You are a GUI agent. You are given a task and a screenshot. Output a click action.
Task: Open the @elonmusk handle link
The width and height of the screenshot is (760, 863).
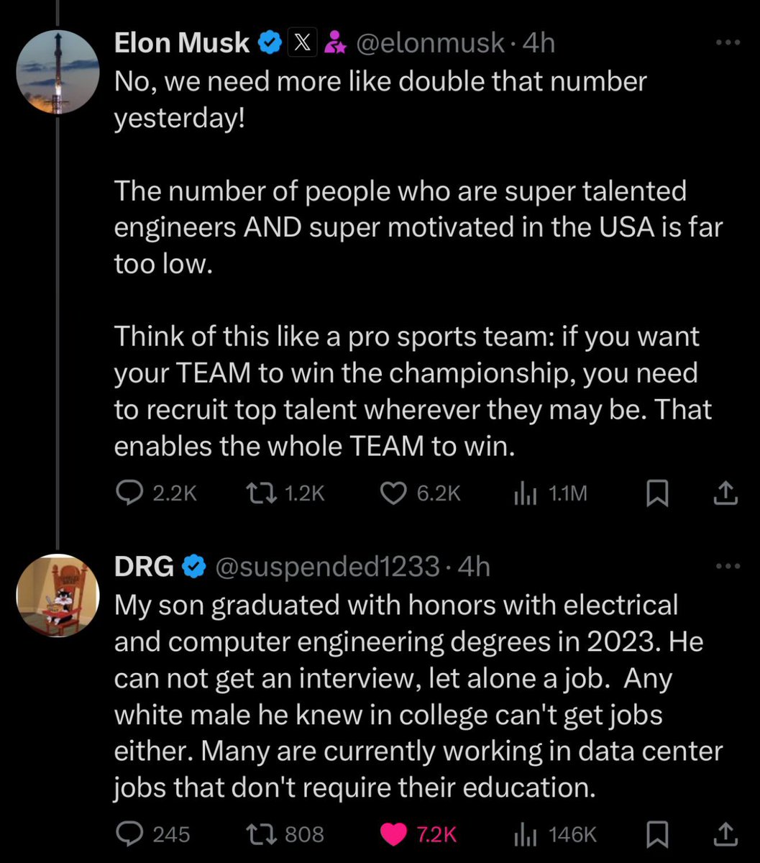tap(430, 44)
